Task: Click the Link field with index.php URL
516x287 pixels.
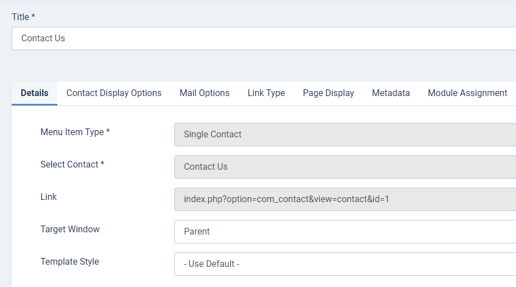Action: pos(345,199)
